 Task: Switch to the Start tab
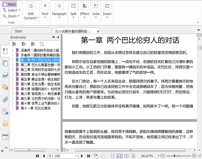tap(18, 31)
